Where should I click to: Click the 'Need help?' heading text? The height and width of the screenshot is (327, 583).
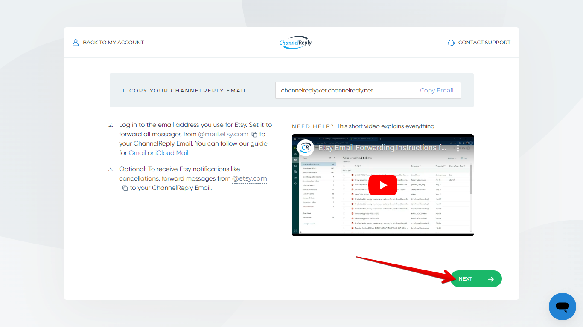pyautogui.click(x=313, y=126)
